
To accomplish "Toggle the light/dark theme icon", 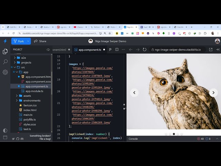I will (5, 130).
